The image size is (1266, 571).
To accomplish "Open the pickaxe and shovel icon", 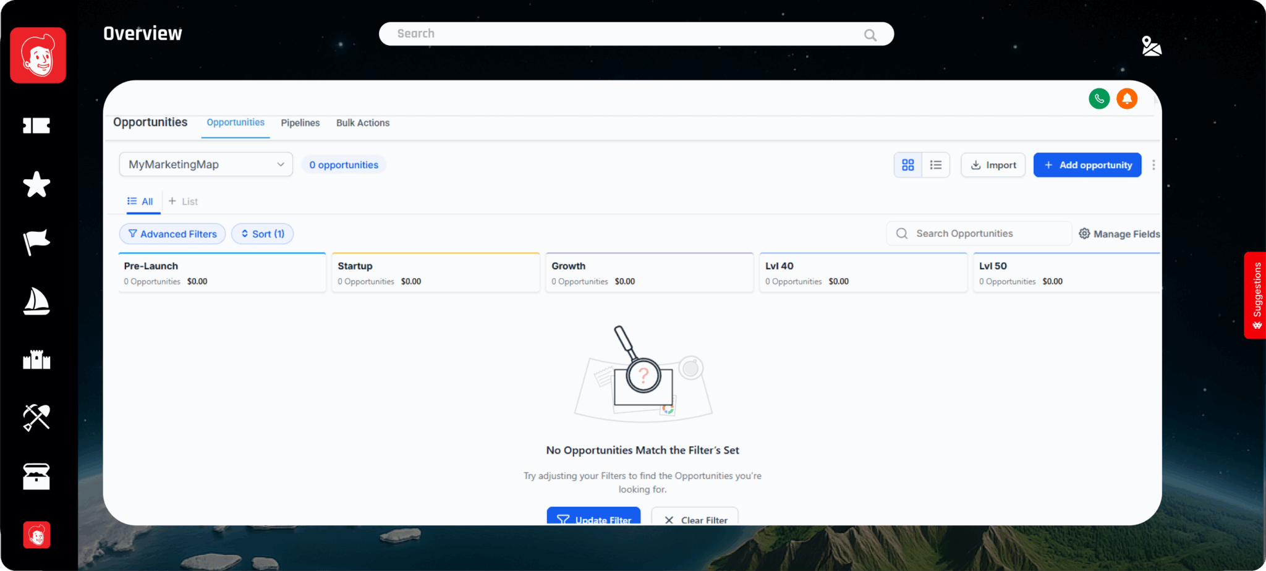I will coord(36,417).
